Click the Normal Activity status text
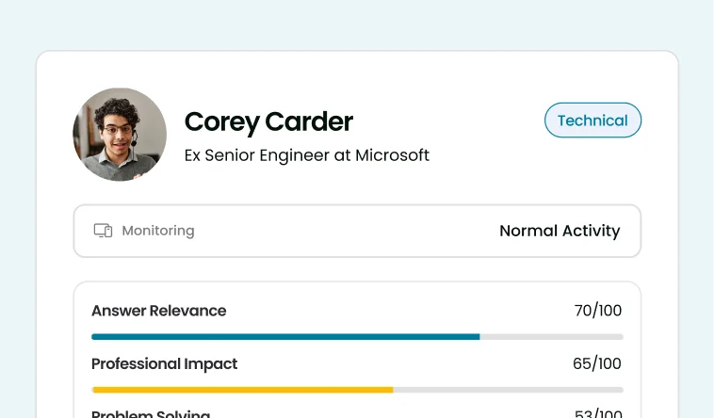This screenshot has height=418, width=714. (560, 231)
